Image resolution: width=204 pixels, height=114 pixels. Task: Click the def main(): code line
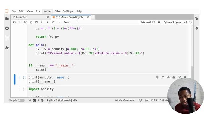click(38, 45)
